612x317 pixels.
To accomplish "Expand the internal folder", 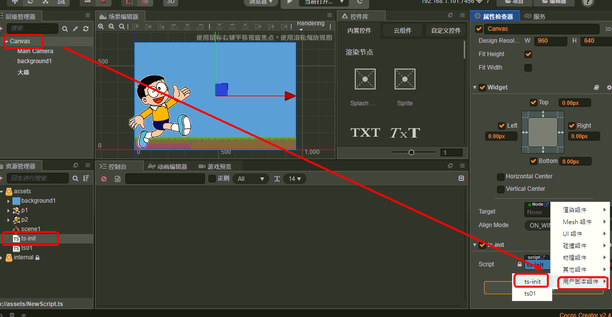I will [2, 257].
